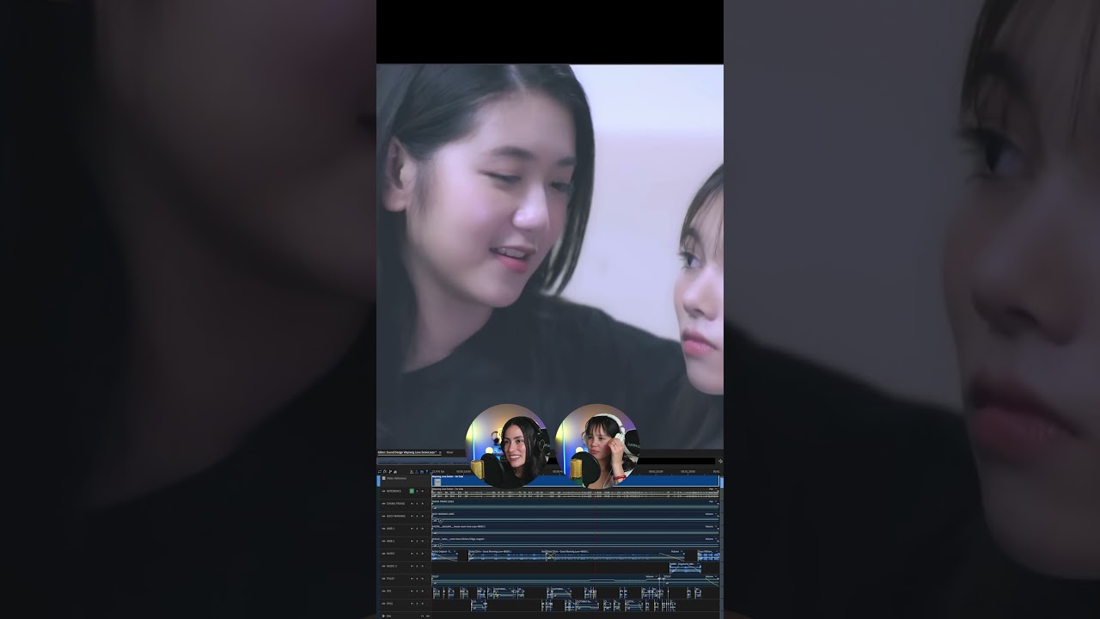Click the first icon in timeline toolbar
Screen dimensions: 1100x619
[380, 472]
